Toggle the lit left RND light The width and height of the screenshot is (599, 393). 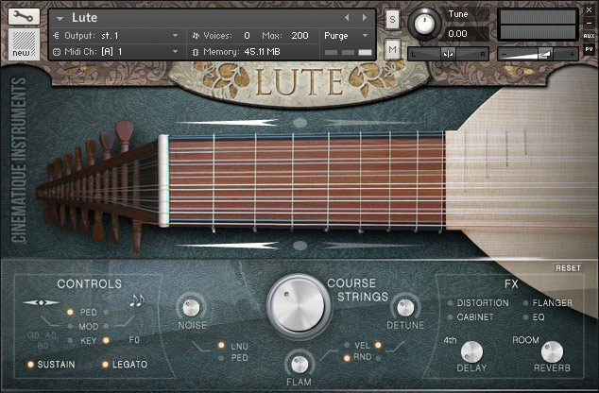tap(347, 358)
